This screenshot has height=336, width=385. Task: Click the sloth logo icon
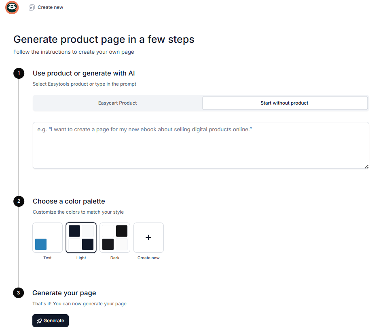pos(12,7)
